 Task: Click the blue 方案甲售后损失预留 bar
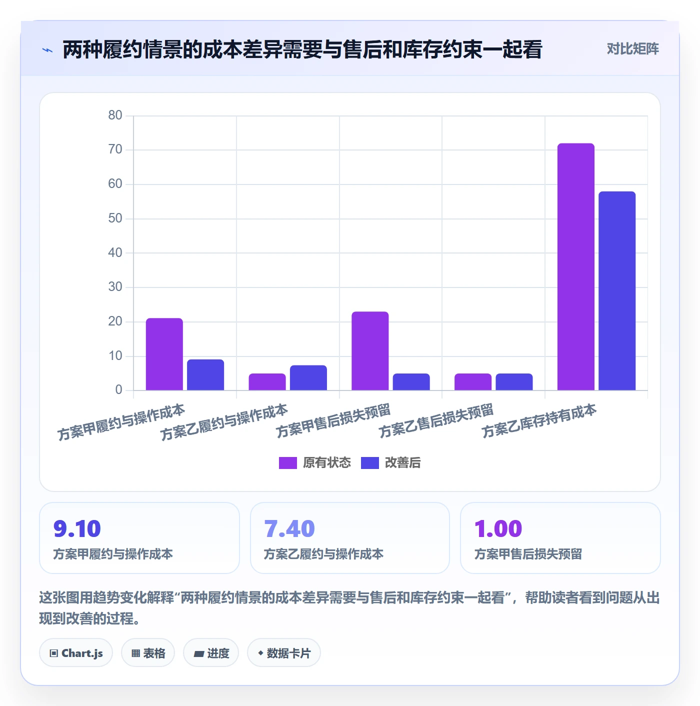pyautogui.click(x=411, y=382)
